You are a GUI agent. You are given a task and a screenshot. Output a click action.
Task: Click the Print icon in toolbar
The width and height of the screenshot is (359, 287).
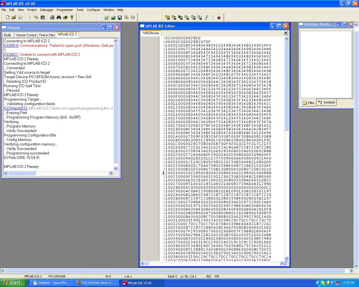[x=52, y=17]
